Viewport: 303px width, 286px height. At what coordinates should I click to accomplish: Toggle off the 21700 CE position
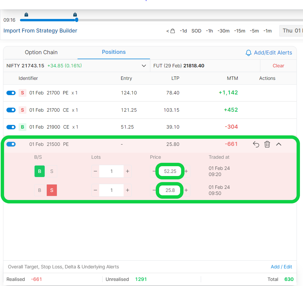click(x=11, y=110)
